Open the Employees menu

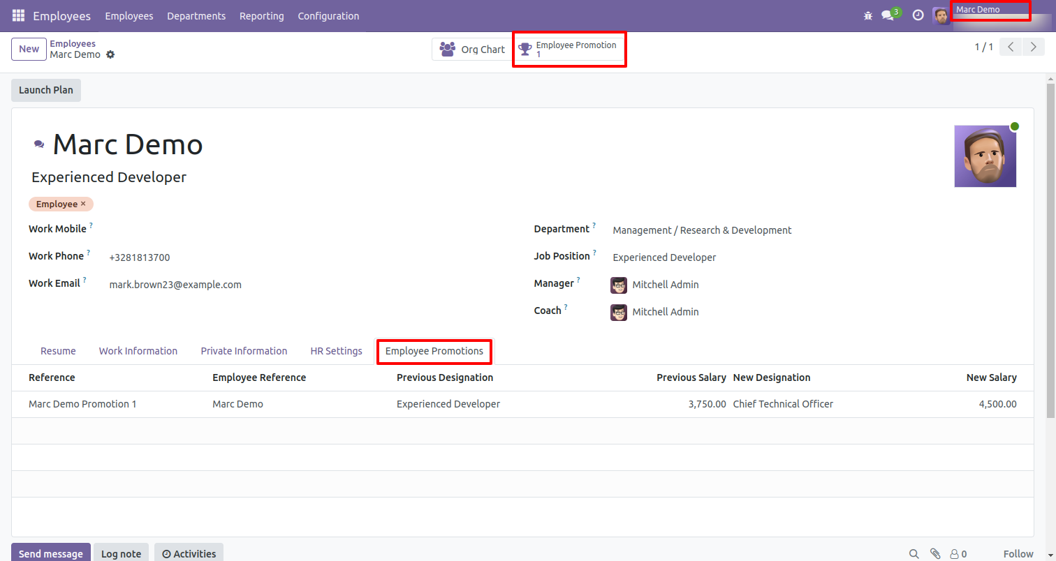(129, 16)
